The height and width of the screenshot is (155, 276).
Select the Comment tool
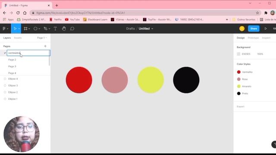tap(72, 29)
